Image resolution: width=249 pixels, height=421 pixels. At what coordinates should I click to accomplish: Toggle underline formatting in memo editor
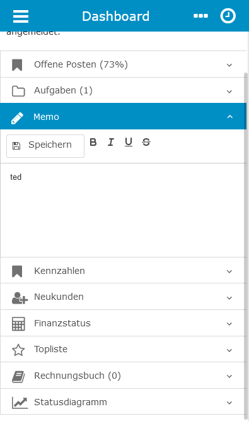pyautogui.click(x=129, y=142)
